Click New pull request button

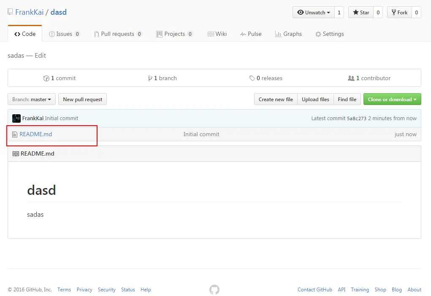point(82,99)
